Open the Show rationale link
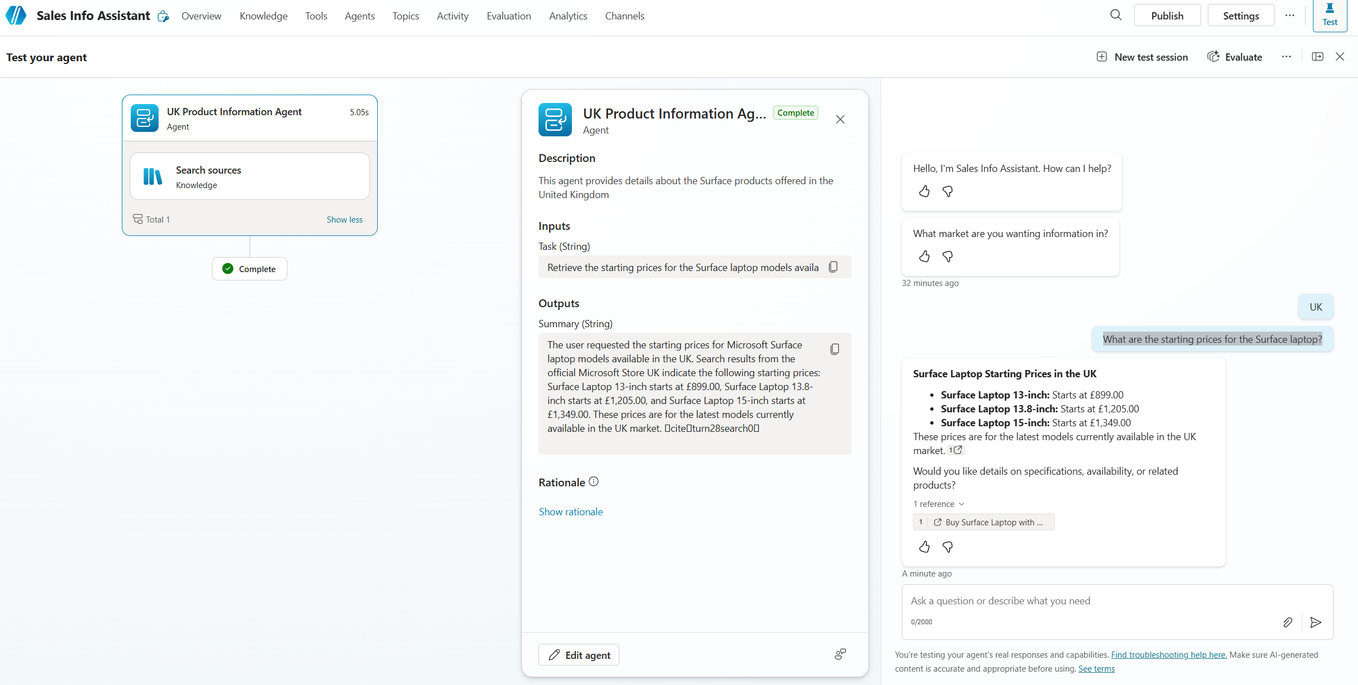1358x685 pixels. [x=570, y=511]
